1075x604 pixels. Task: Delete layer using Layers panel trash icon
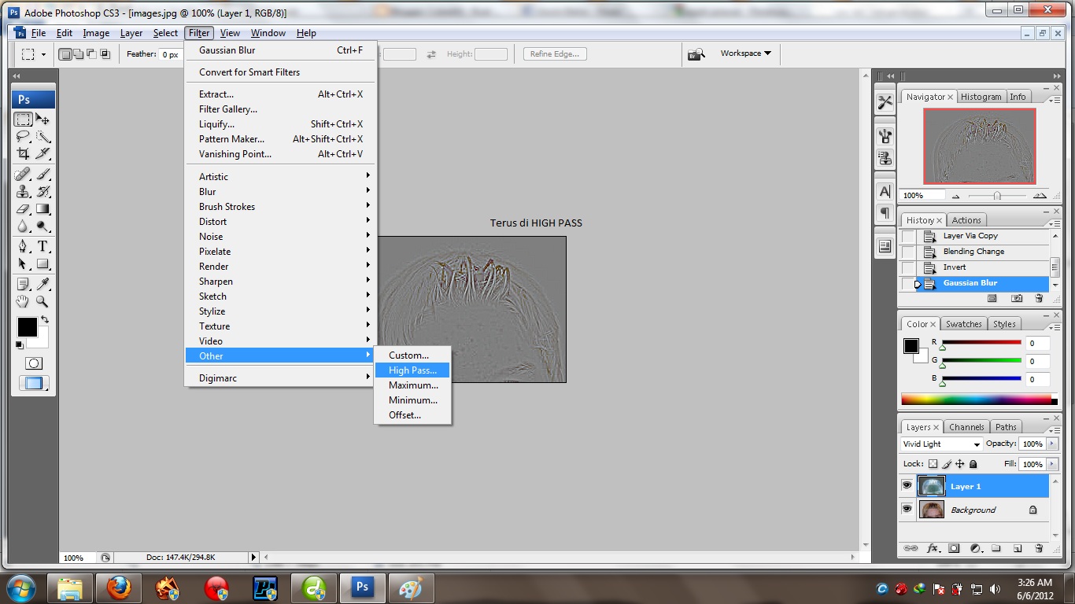coord(1039,548)
